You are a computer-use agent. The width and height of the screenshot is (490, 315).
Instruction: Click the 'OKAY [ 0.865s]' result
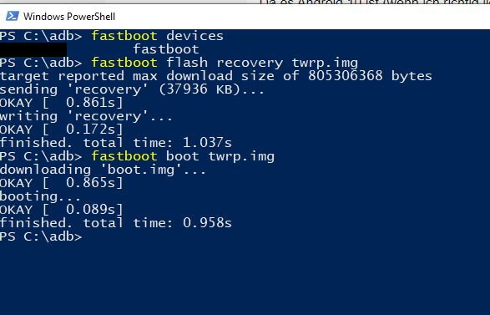coord(62,183)
